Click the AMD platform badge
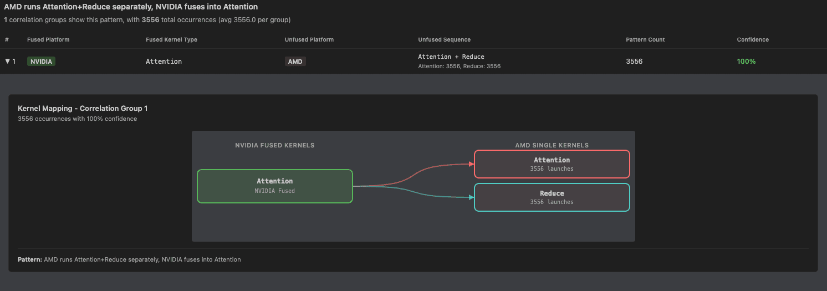 click(295, 62)
